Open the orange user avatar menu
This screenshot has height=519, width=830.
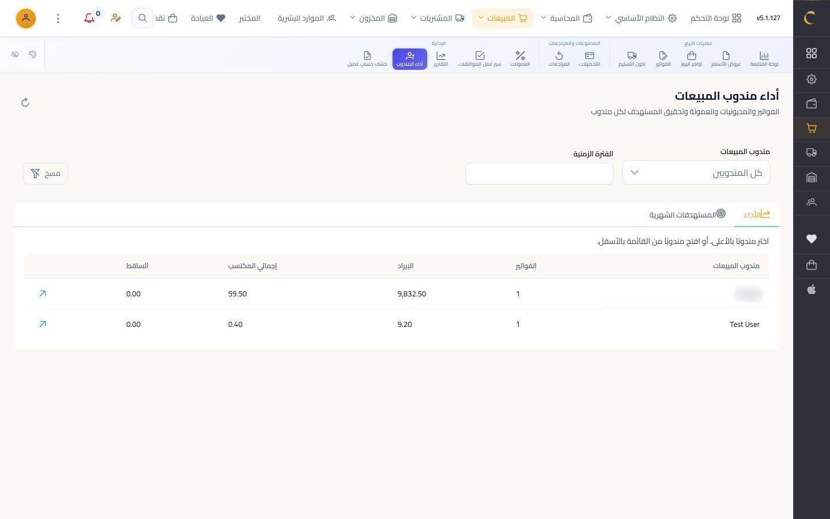(x=26, y=18)
